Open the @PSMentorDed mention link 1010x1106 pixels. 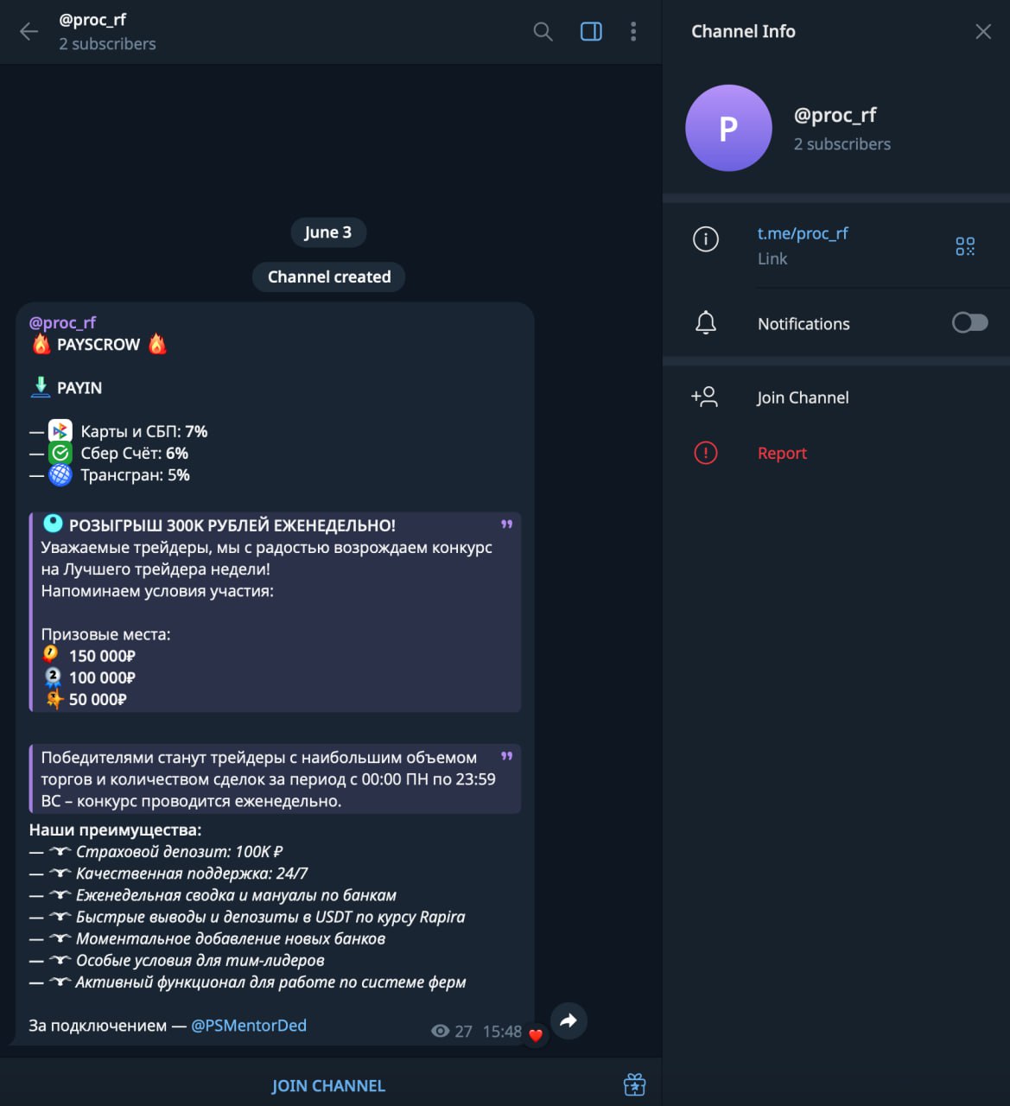pyautogui.click(x=249, y=1026)
